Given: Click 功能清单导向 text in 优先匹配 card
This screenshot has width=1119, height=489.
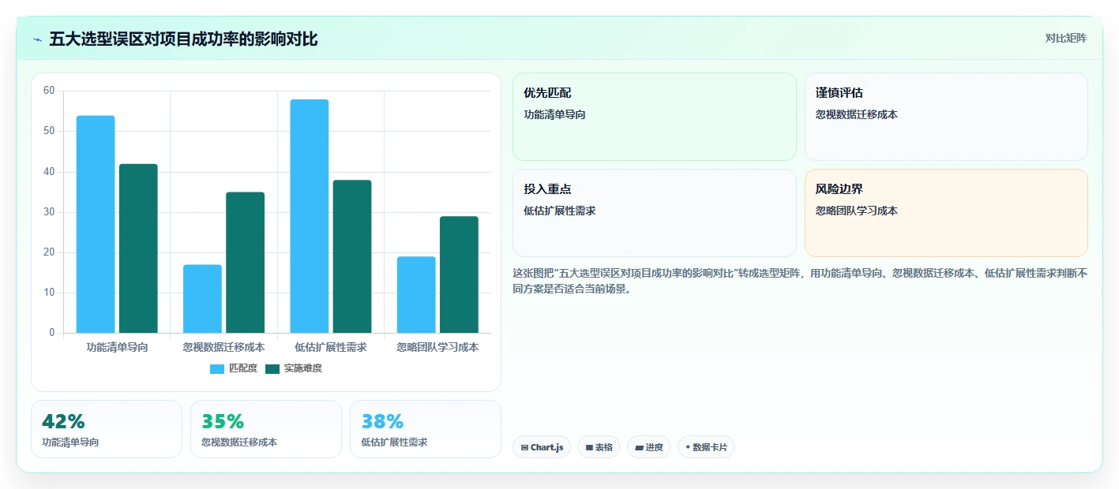Looking at the screenshot, I should [x=554, y=114].
